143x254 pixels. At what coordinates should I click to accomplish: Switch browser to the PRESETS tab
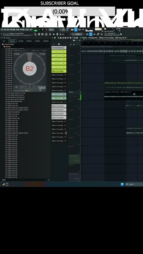[29, 41]
